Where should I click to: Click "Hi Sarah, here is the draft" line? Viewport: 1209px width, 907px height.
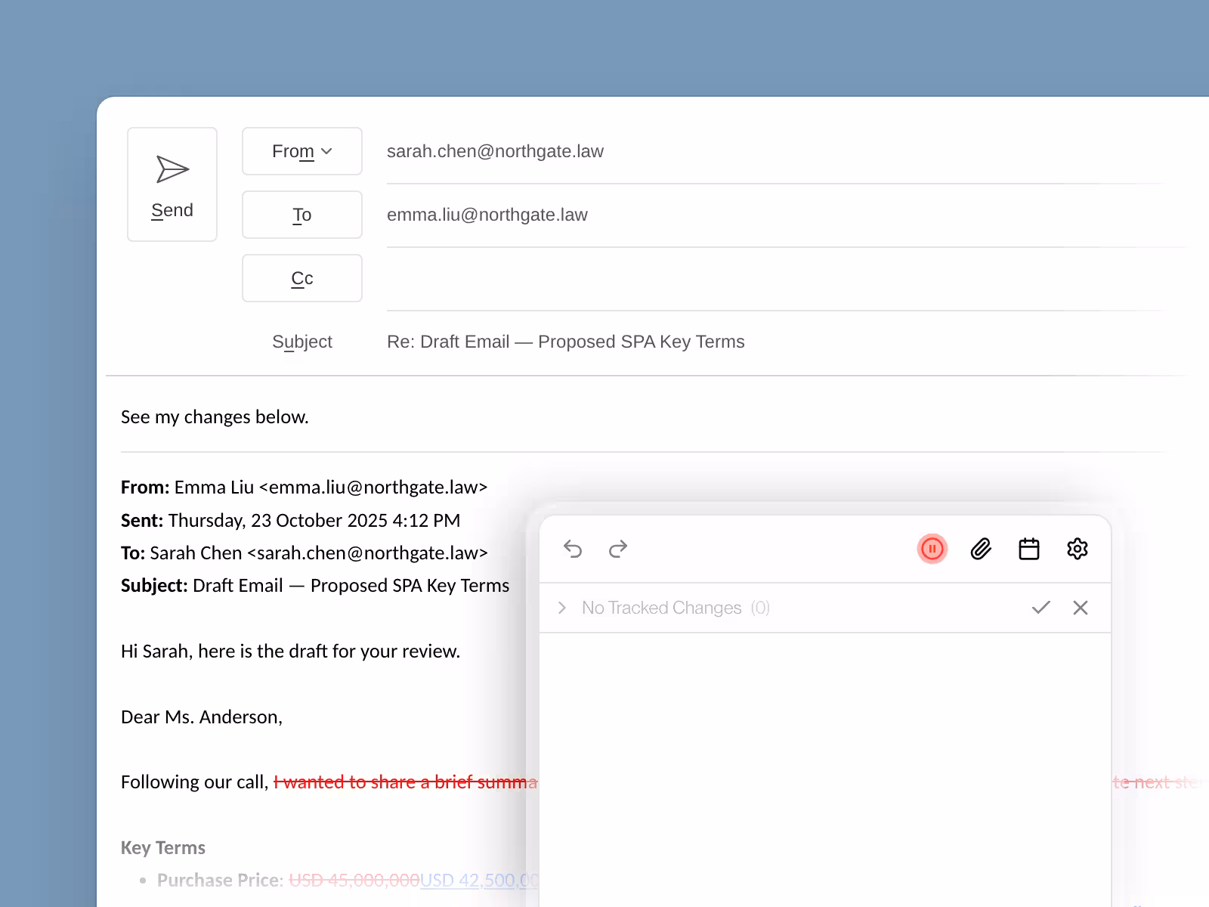tap(290, 652)
